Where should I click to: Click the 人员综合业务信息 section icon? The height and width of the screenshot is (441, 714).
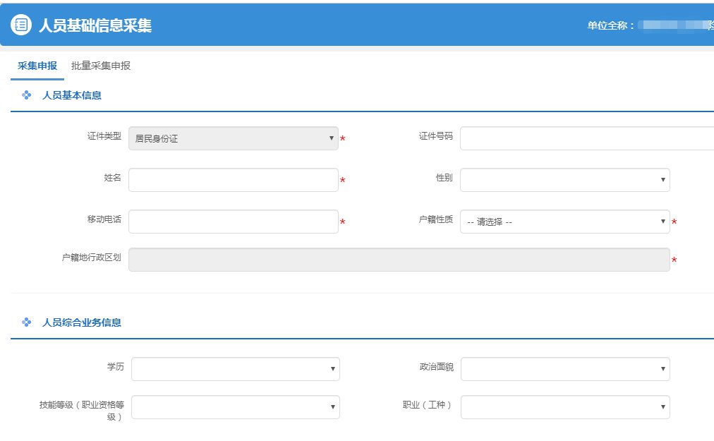pyautogui.click(x=27, y=322)
